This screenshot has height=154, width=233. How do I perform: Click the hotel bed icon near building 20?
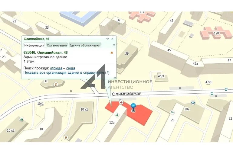pyautogui.click(x=172, y=112)
